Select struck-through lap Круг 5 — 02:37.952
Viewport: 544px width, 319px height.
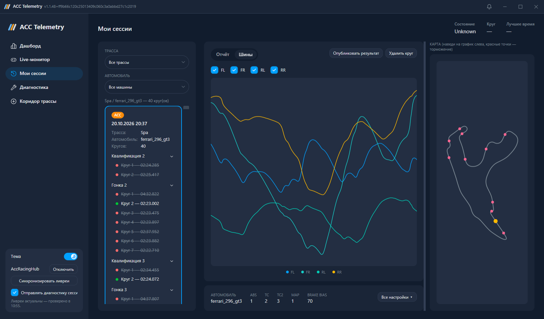click(x=140, y=232)
